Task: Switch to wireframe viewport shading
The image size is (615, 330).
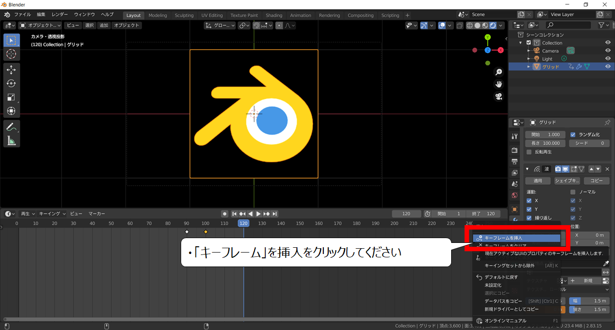Action: coord(469,25)
